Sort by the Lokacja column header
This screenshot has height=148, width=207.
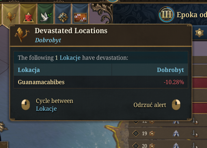(x=29, y=70)
